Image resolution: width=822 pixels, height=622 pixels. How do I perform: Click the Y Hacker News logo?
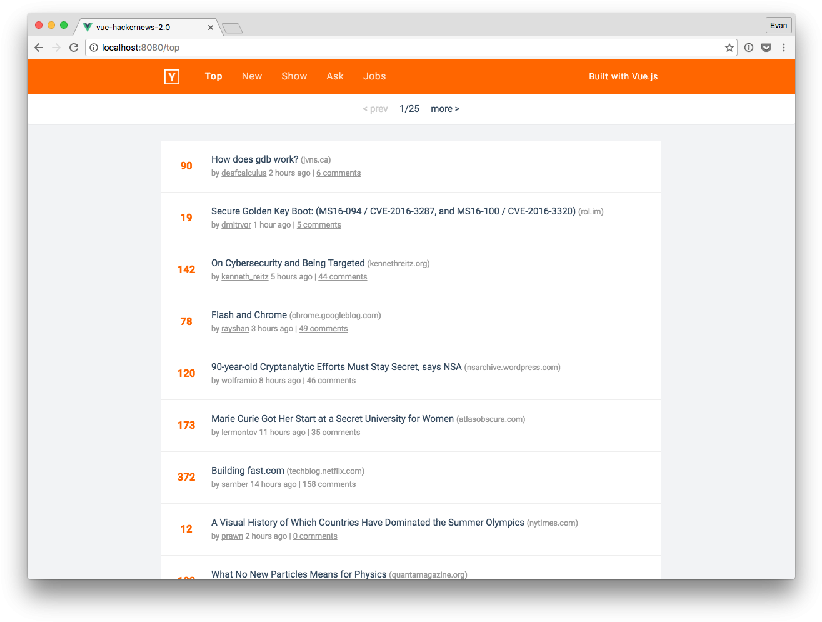(x=171, y=76)
